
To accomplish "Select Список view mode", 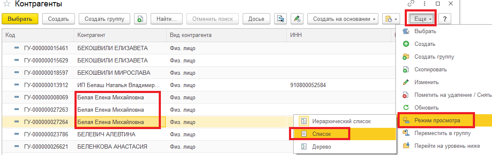I will point(344,134).
